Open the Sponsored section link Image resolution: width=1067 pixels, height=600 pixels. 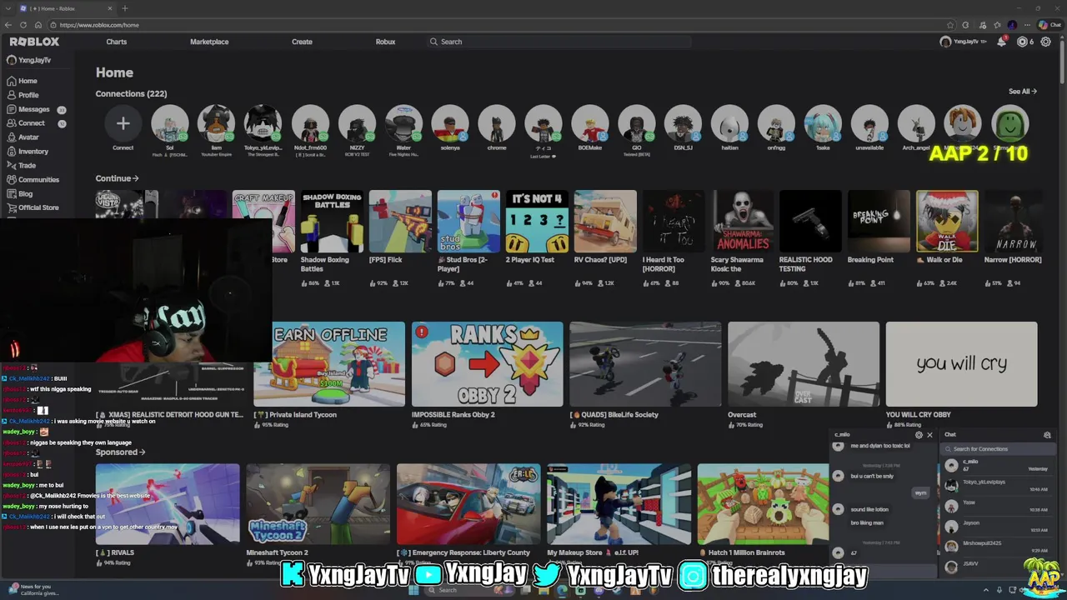[x=120, y=452]
